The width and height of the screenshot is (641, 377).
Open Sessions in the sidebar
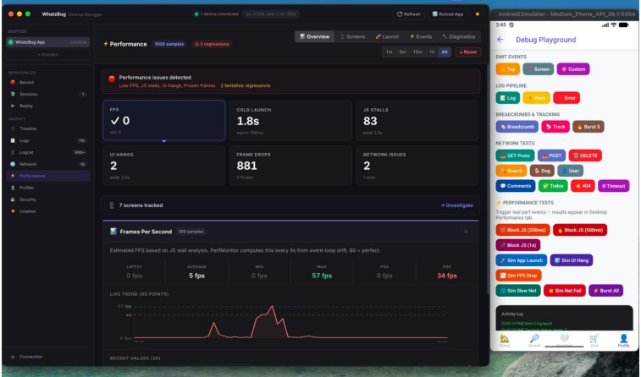[47, 95]
